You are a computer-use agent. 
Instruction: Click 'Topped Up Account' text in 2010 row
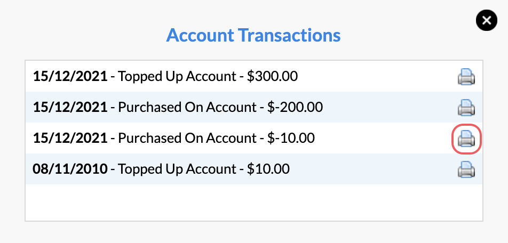tap(177, 169)
